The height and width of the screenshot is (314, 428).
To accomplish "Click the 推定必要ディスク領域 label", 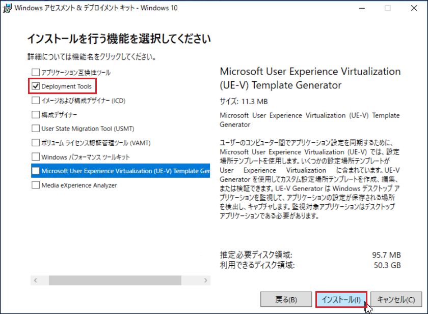I will click(x=256, y=255).
